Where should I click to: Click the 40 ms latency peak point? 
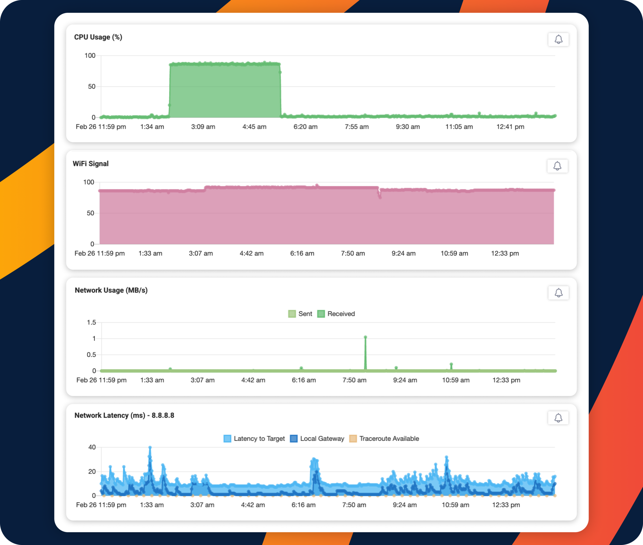pos(150,448)
